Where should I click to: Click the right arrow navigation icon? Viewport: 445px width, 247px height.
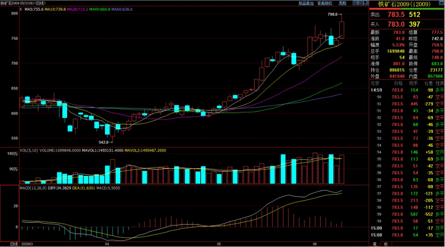click(361, 3)
